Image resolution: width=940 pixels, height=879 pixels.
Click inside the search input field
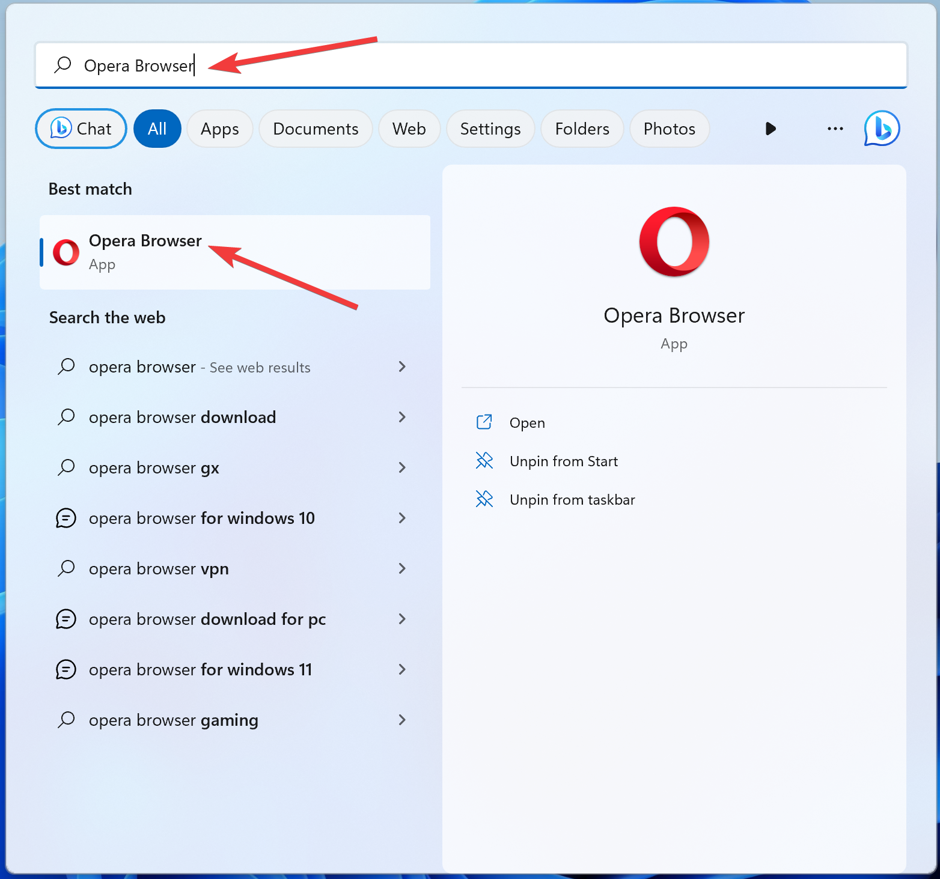point(421,65)
